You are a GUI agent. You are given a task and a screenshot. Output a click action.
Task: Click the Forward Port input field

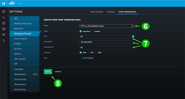[105, 47]
